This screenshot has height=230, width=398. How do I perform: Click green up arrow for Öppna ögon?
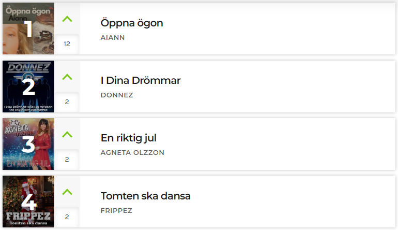tap(67, 19)
